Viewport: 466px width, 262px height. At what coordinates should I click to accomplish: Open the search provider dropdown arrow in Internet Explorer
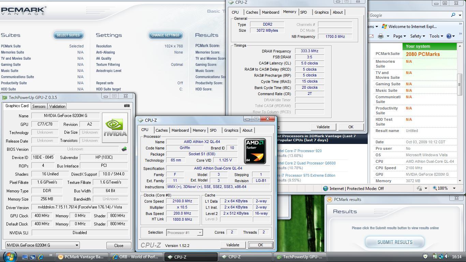(x=460, y=15)
